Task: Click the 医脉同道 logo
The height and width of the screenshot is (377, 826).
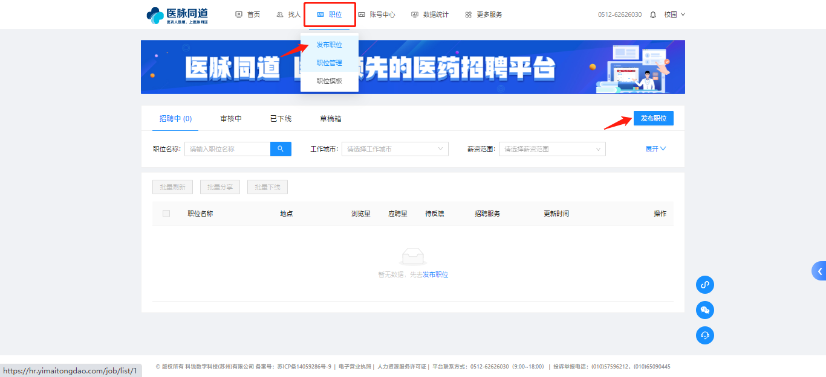Action: [x=178, y=15]
